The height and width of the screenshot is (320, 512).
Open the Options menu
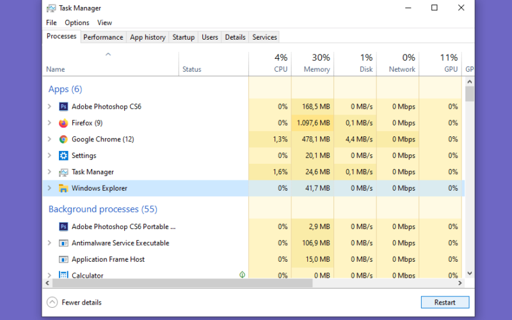[x=77, y=22]
